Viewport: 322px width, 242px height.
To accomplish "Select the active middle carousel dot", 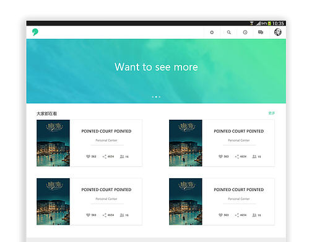I will click(x=156, y=97).
